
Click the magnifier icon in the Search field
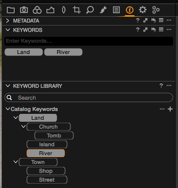(9, 98)
